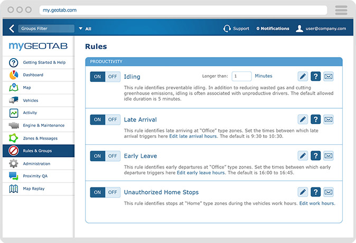This screenshot has width=356, height=243.
Task: Edit the Early Leave rule with pencil icon
Action: pyautogui.click(x=303, y=155)
